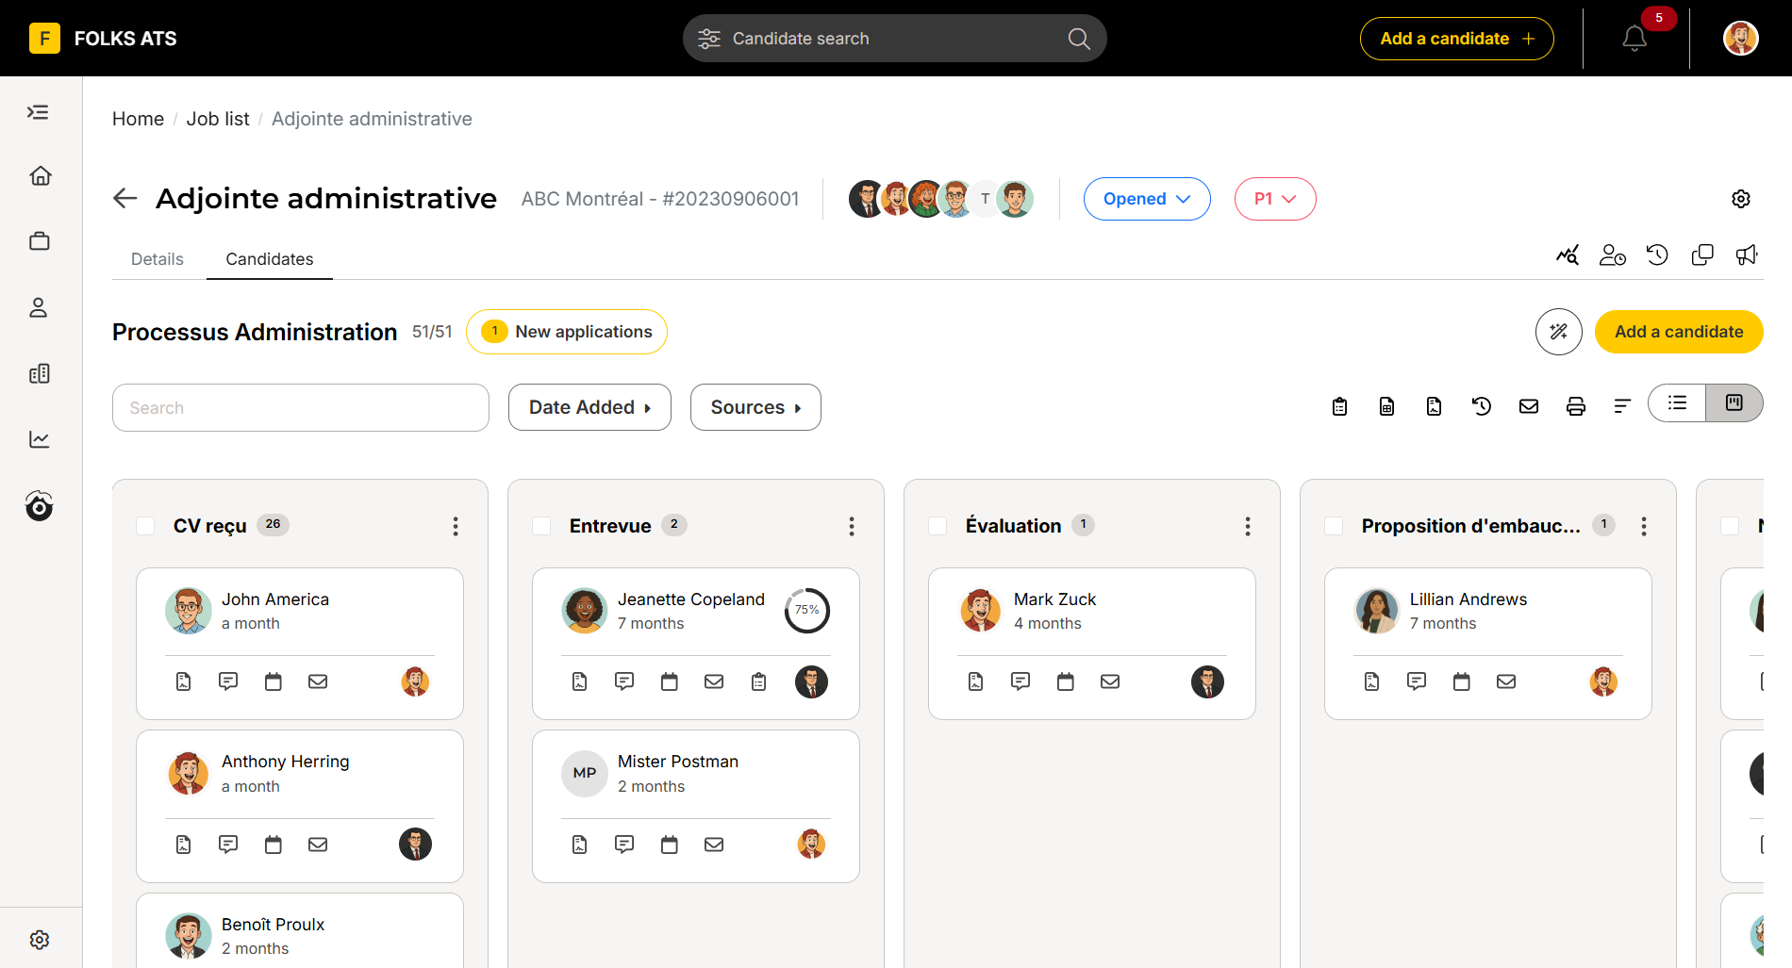Go to Job list breadcrumb

pyautogui.click(x=218, y=119)
